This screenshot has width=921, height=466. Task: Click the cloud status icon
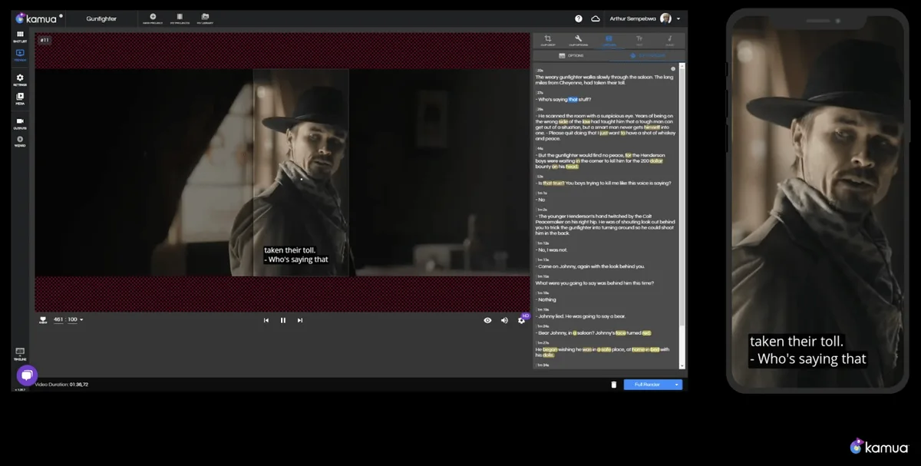pos(596,18)
